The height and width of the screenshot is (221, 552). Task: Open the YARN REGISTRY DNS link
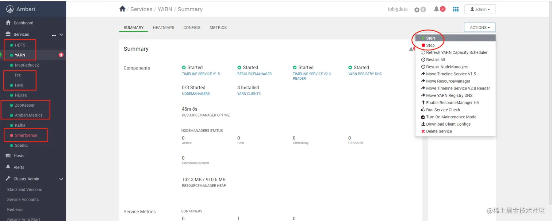point(365,74)
